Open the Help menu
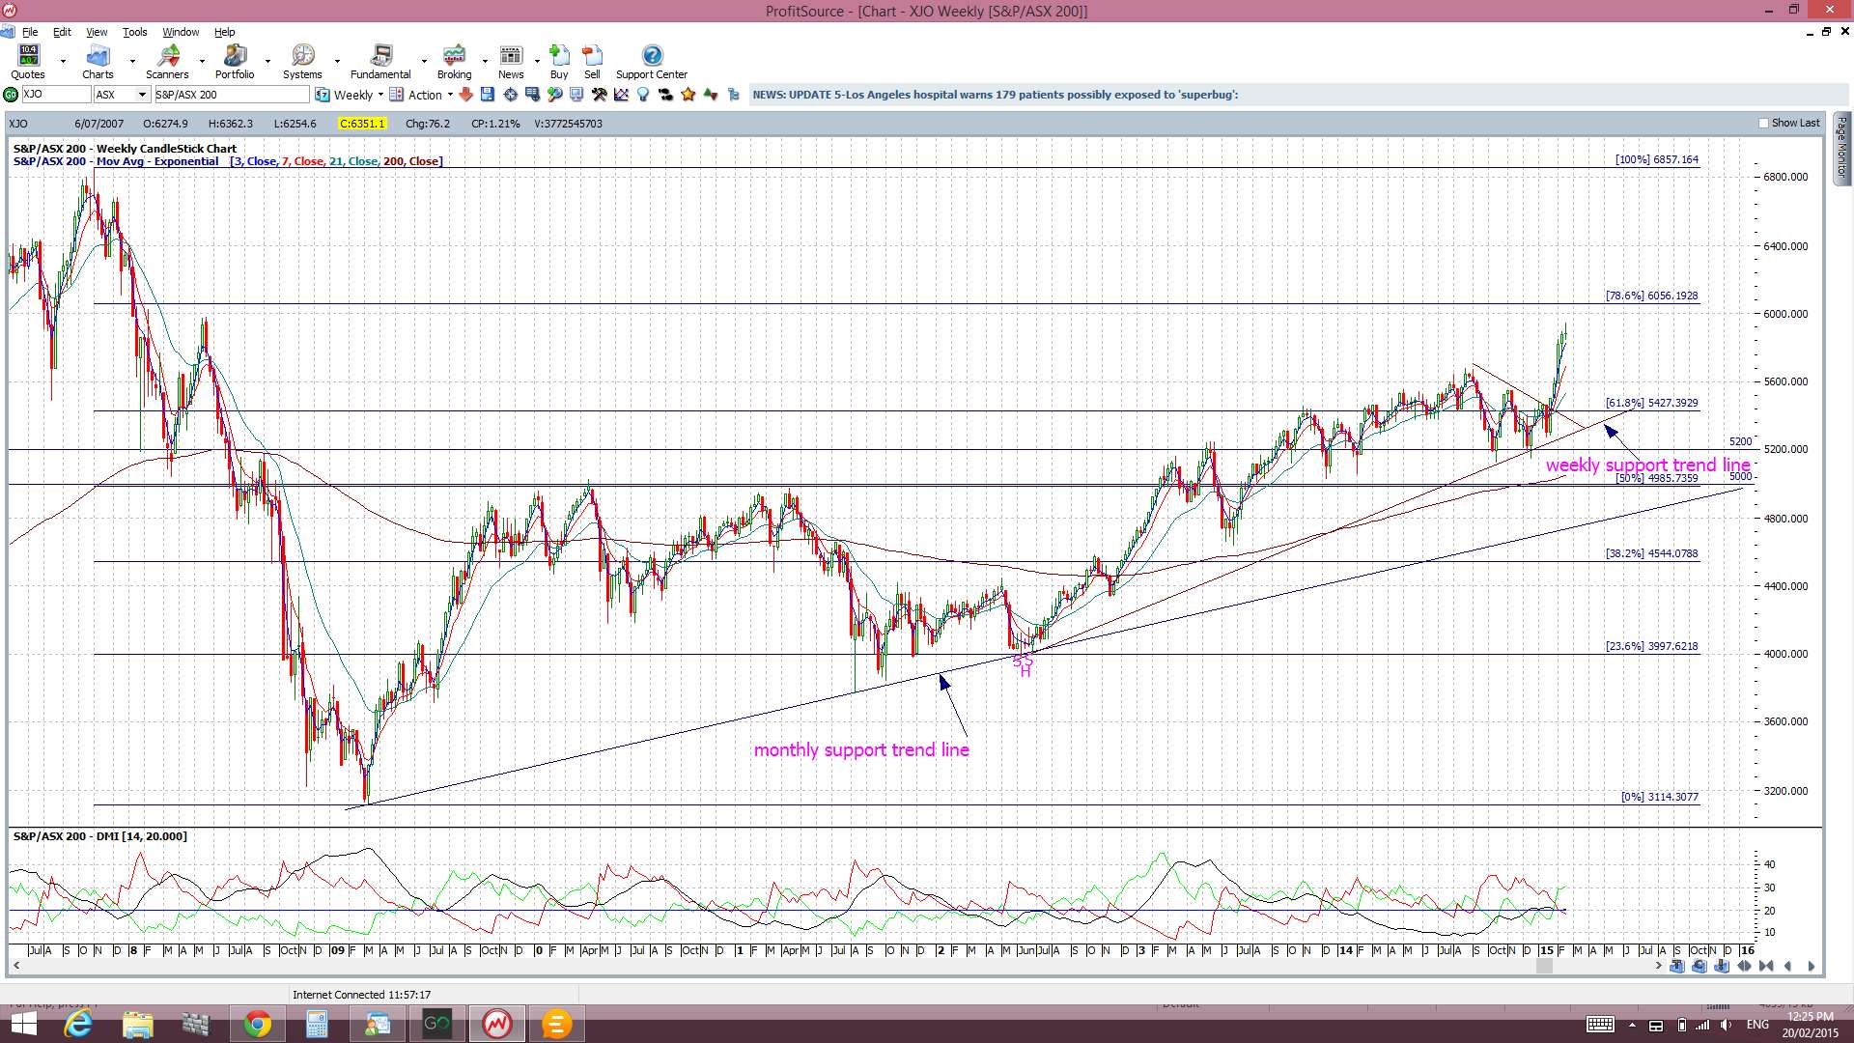Image resolution: width=1854 pixels, height=1043 pixels. coord(224,32)
